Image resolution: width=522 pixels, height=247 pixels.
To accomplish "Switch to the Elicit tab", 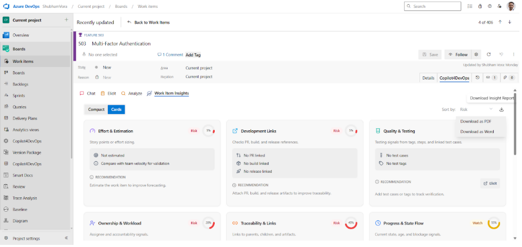I will pos(108,94).
